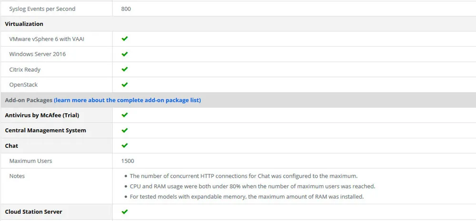Click the green checkmark for VMware vSphere 6 with VAAI
The height and width of the screenshot is (221, 476).
tap(124, 39)
